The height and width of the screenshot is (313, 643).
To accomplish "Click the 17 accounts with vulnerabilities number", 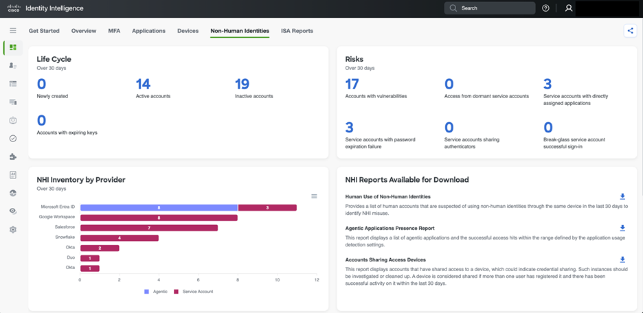I will click(x=352, y=84).
